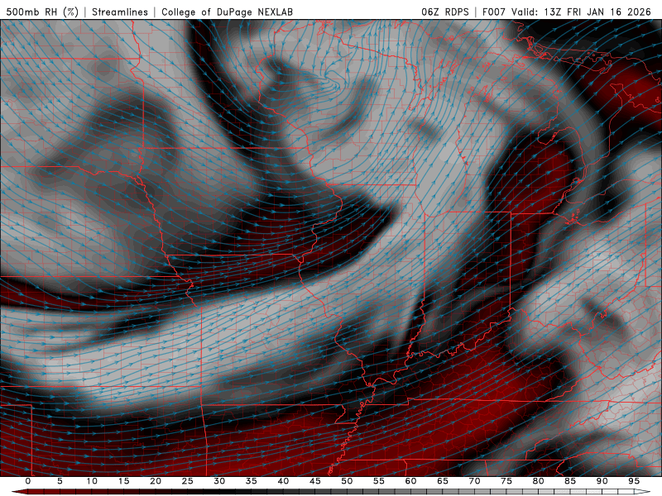Click the color bar value '55'

(379, 481)
